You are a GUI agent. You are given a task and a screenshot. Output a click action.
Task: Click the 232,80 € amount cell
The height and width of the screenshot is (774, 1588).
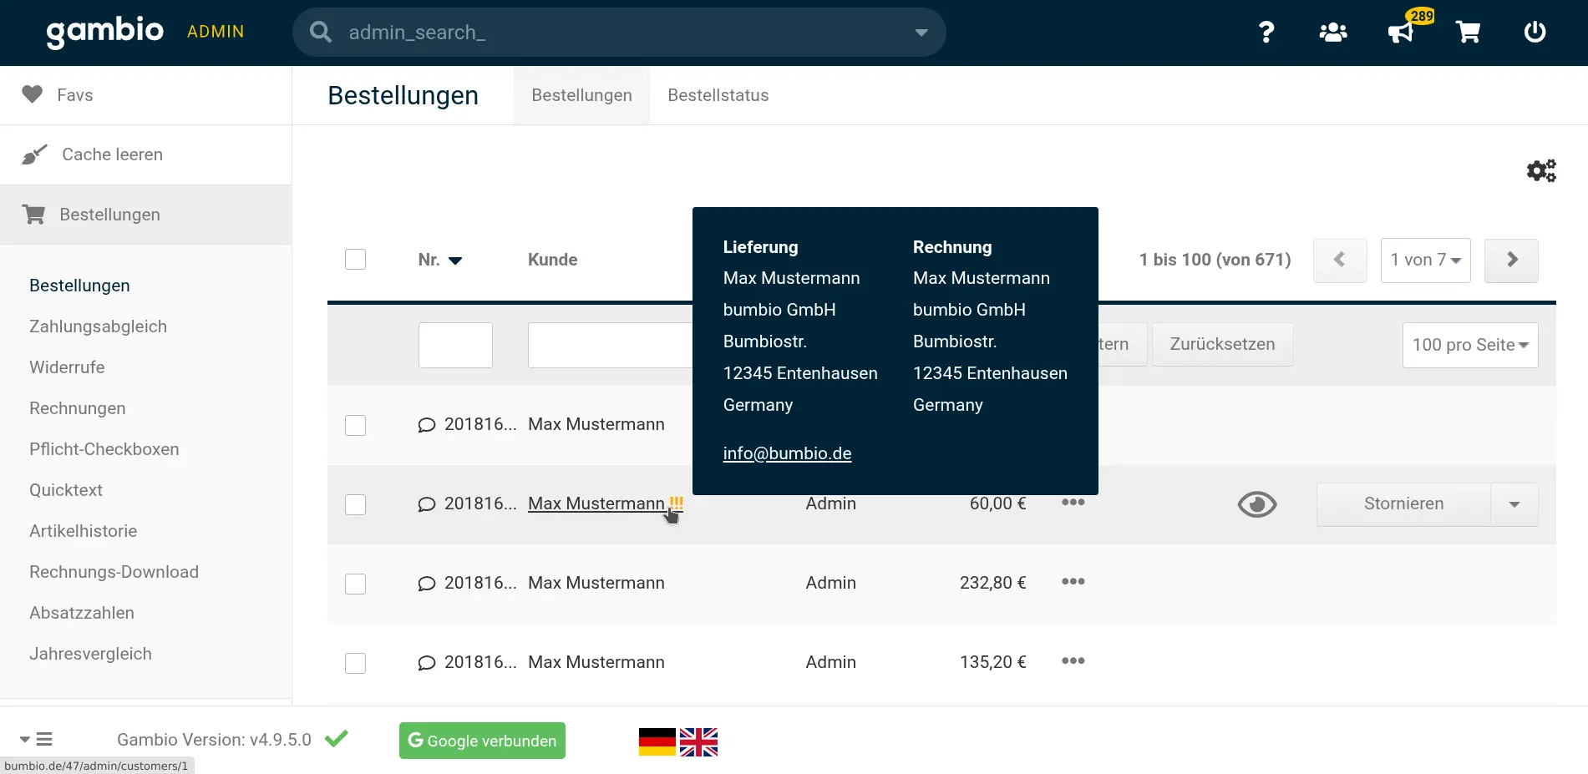pos(992,583)
